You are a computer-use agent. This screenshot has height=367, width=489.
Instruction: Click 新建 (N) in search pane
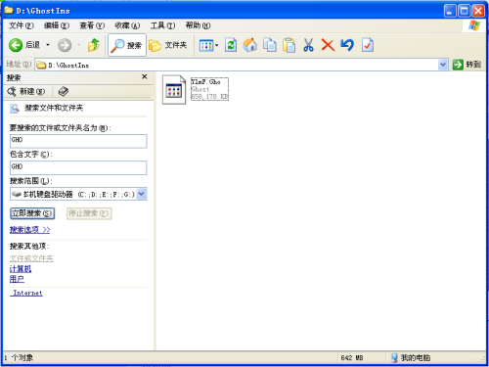26,92
